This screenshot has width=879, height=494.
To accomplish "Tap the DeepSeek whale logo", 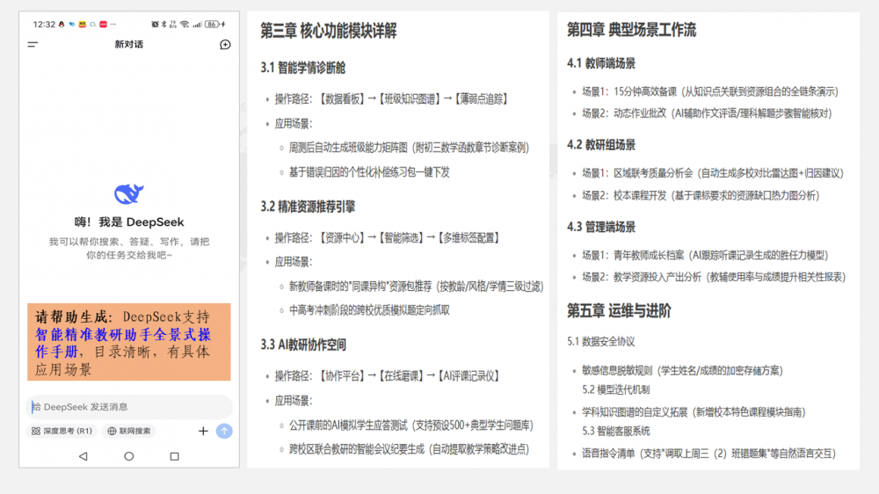I will [129, 194].
